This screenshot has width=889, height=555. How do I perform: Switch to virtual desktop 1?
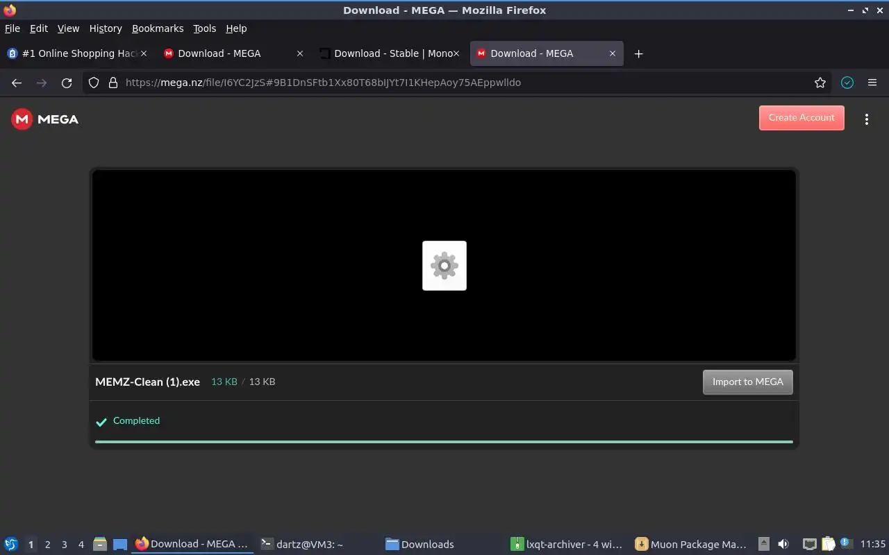pos(31,545)
